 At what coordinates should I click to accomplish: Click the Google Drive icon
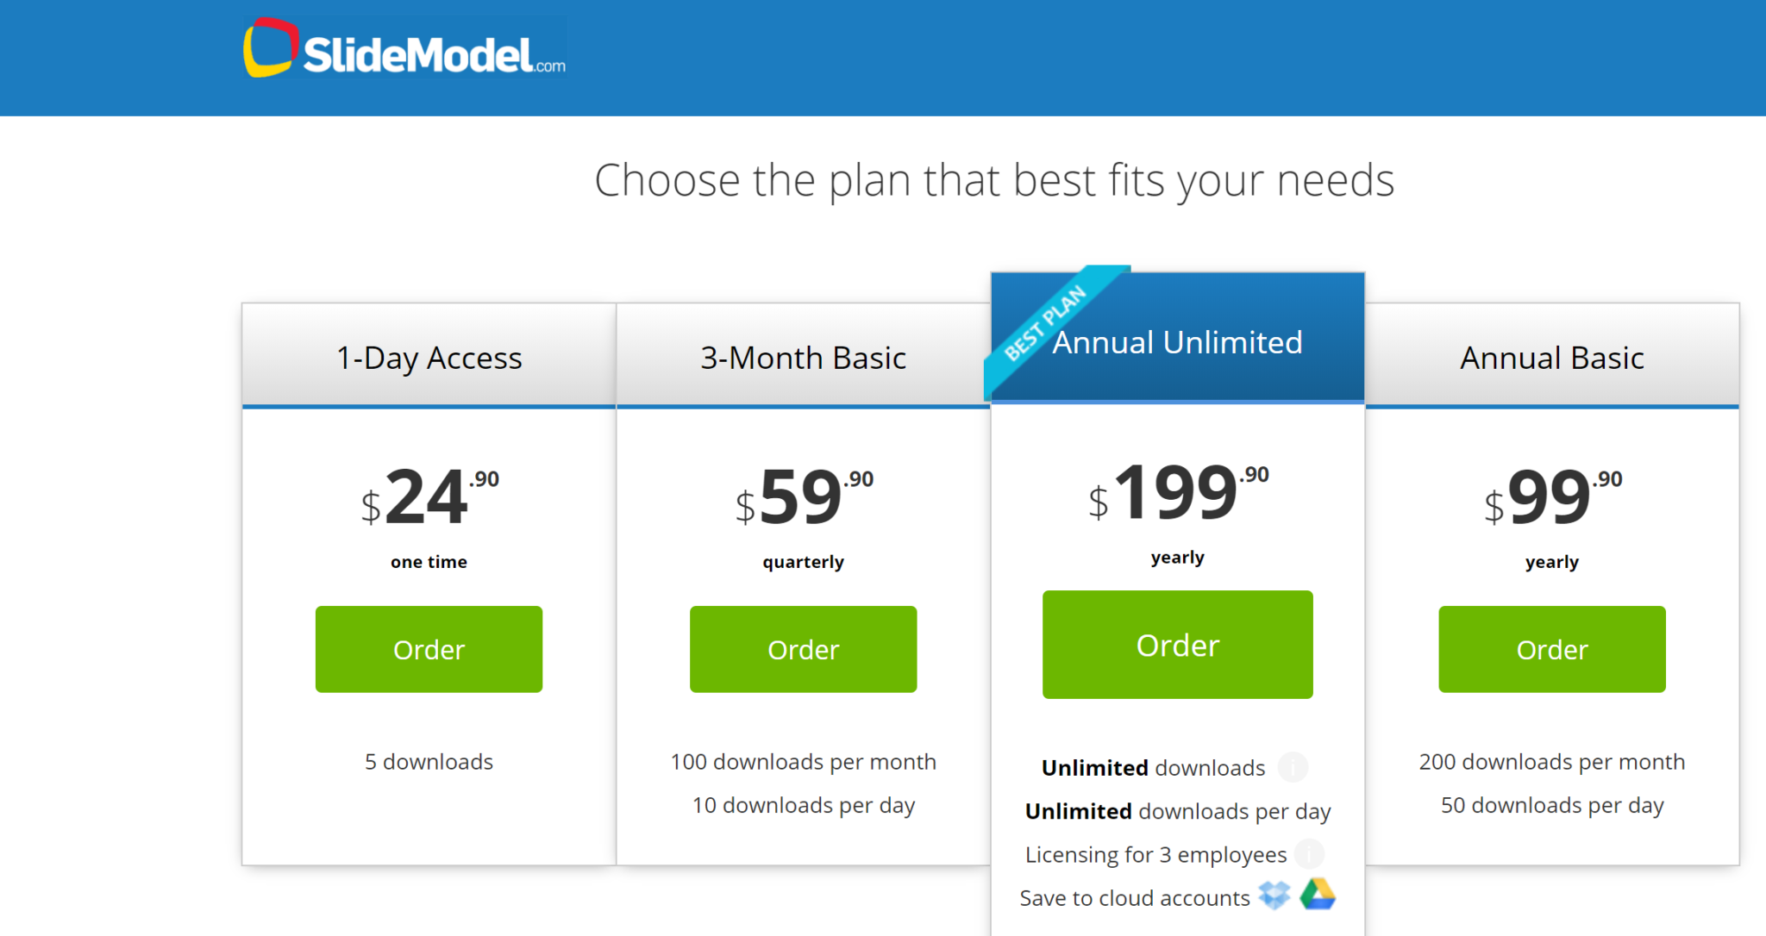tap(1318, 895)
